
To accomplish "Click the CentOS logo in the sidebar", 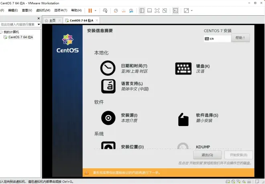I will pos(67,43).
